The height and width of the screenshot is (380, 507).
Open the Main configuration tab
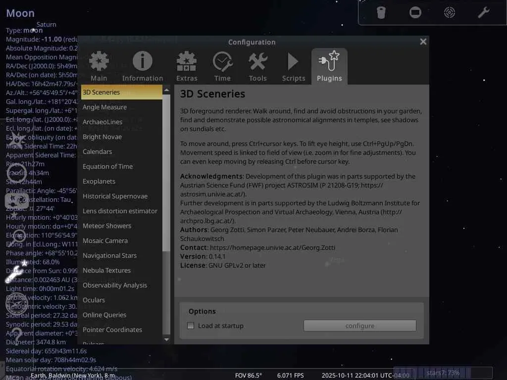(99, 66)
